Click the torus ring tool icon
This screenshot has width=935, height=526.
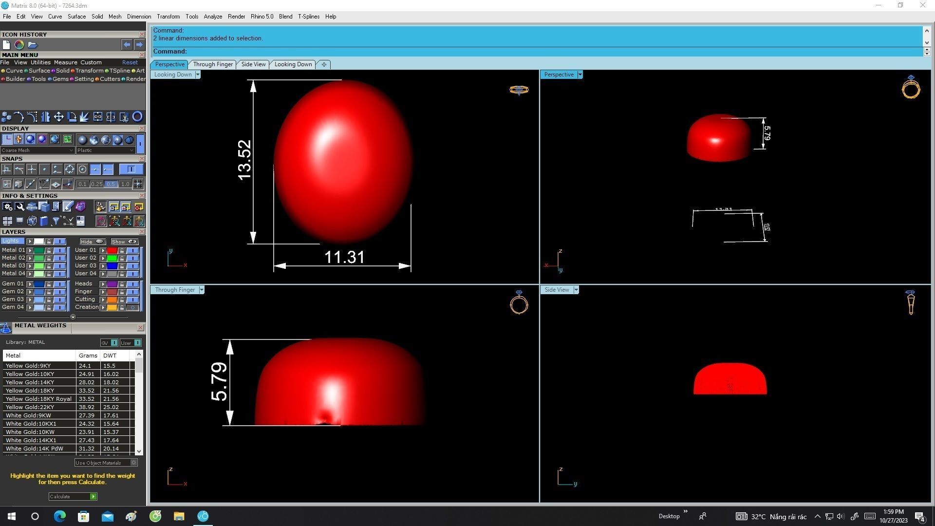[137, 117]
